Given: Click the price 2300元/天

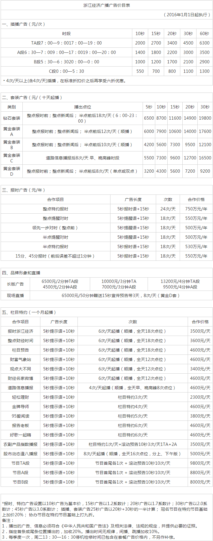Looking at the screenshot, I should (x=200, y=397).
